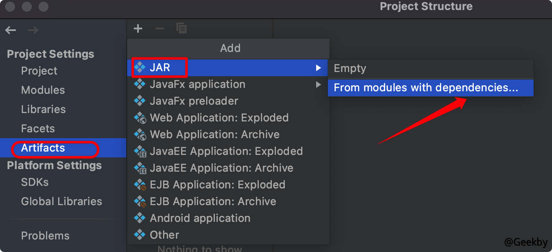This screenshot has width=552, height=252.
Task: Select JavaFx preloader menu entry
Action: (194, 101)
